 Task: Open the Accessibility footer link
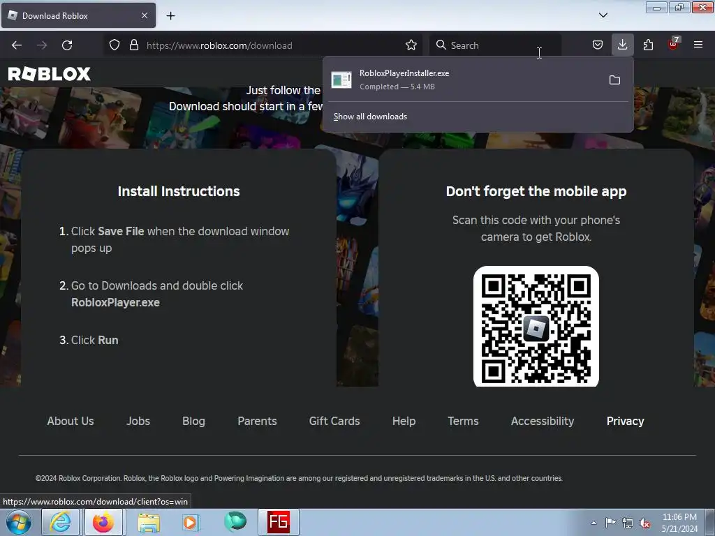coord(543,421)
